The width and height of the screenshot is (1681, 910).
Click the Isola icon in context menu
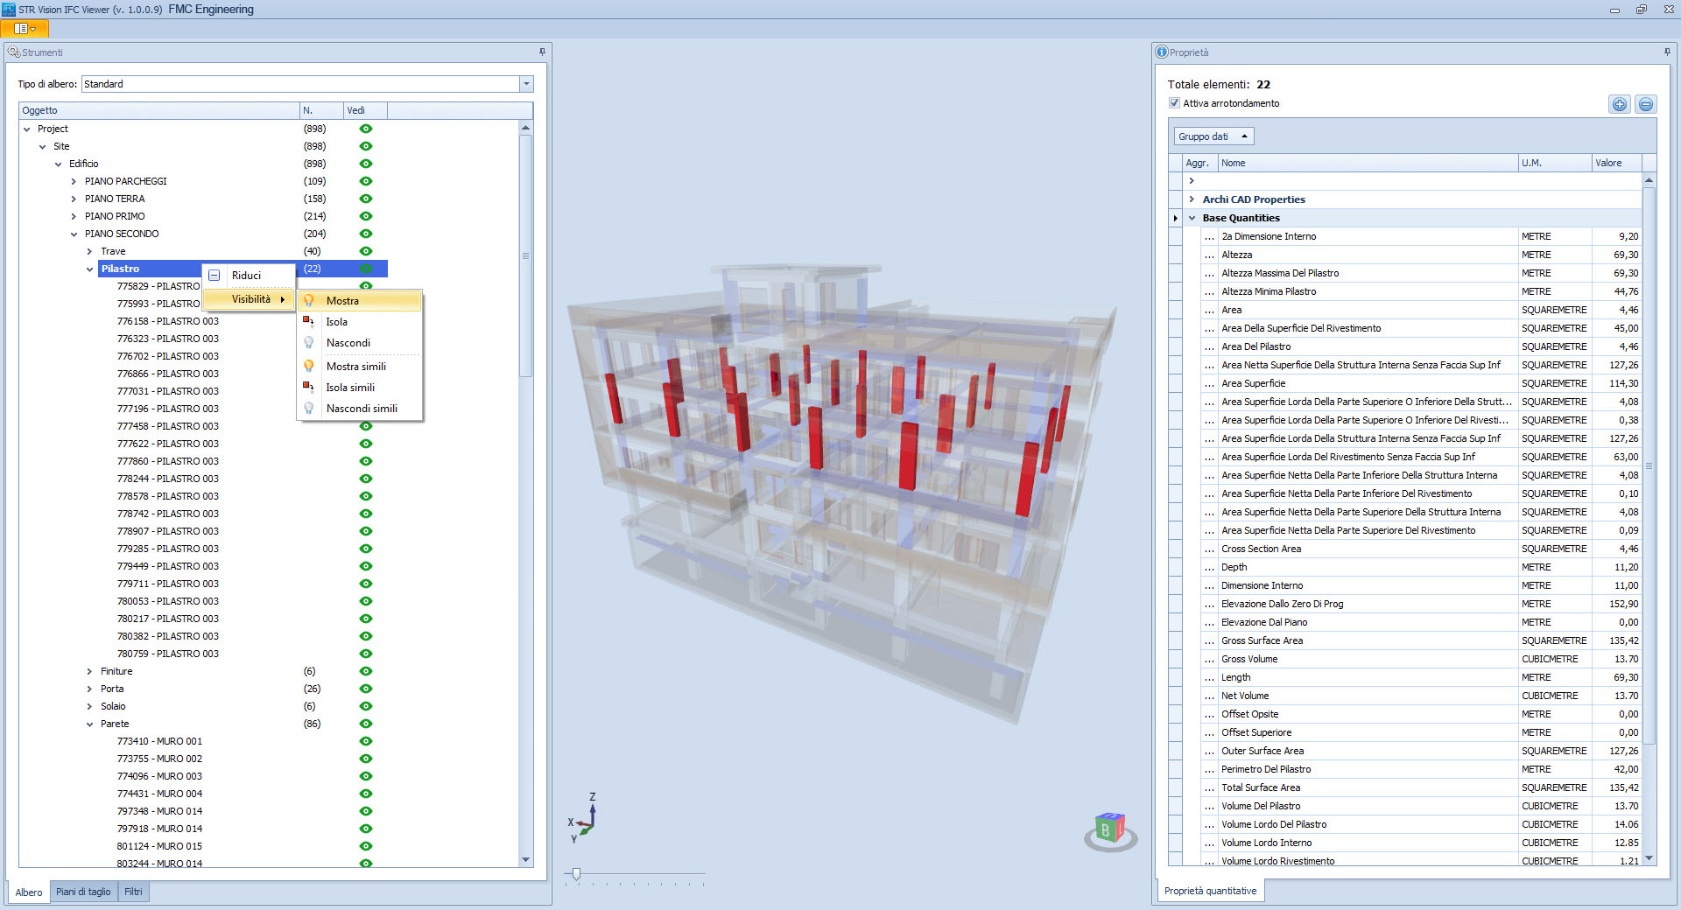click(x=308, y=321)
